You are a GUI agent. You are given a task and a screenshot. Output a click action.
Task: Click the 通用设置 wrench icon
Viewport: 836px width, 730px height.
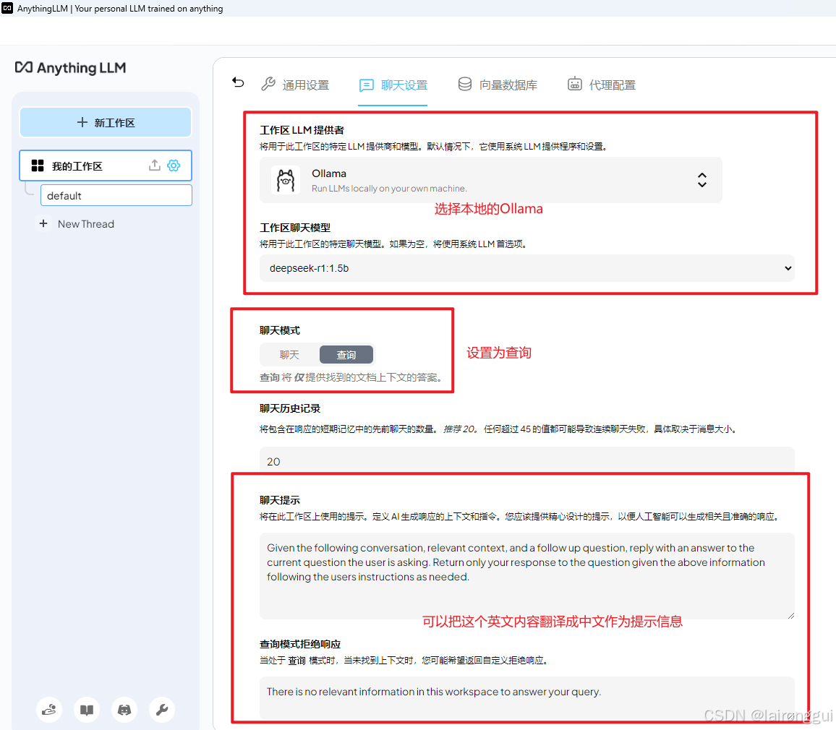268,84
